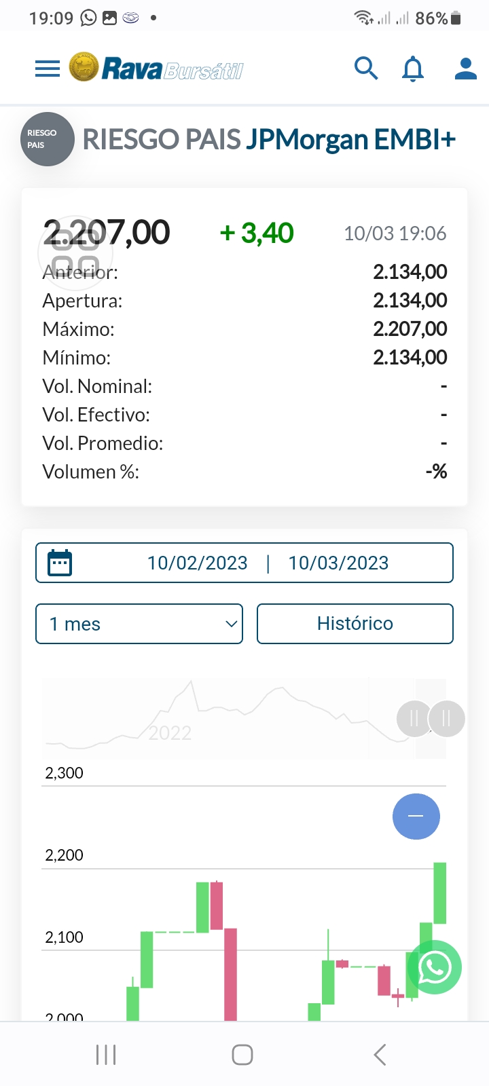489x1086 pixels.
Task: Click the blue zoom-out minus button
Action: tap(416, 816)
